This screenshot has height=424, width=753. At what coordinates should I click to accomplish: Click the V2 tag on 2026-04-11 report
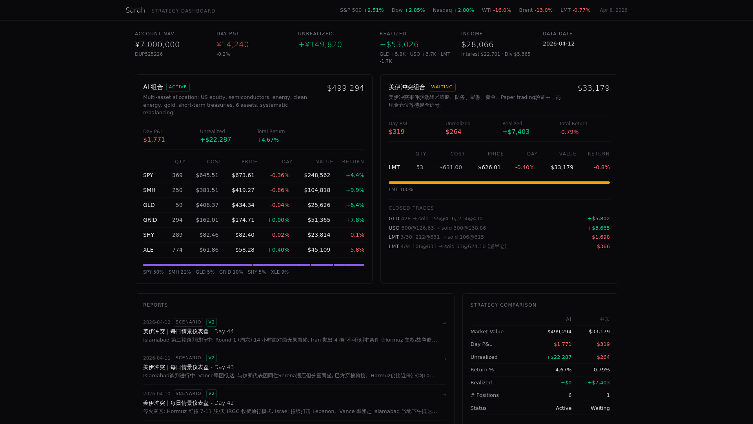click(211, 358)
